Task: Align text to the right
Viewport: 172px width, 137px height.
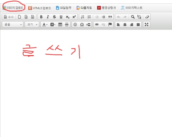Action: [132, 25]
